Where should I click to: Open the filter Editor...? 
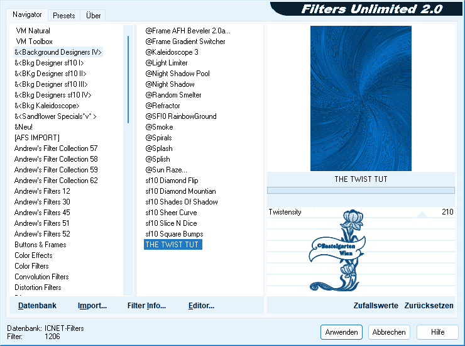coord(201,306)
